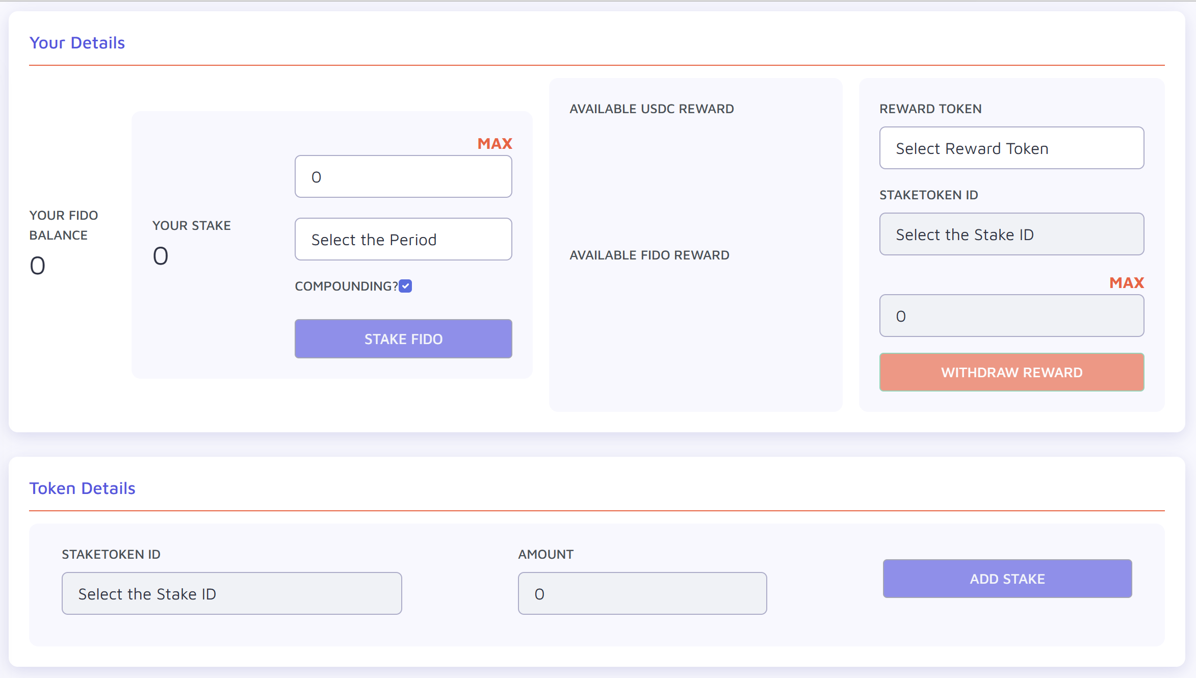Open the Stake ID selector in Token Details
Image resolution: width=1196 pixels, height=678 pixels.
[232, 593]
